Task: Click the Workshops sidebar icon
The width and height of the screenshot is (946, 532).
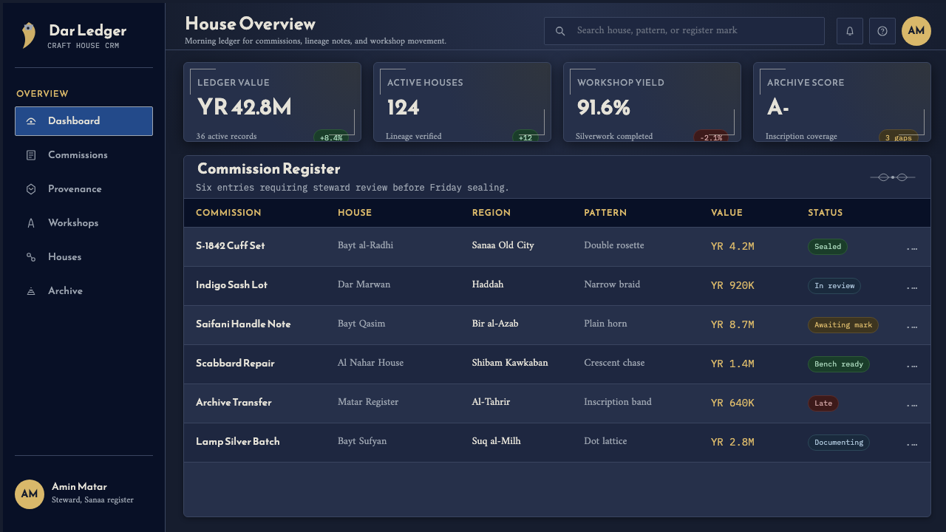Action: [x=31, y=223]
